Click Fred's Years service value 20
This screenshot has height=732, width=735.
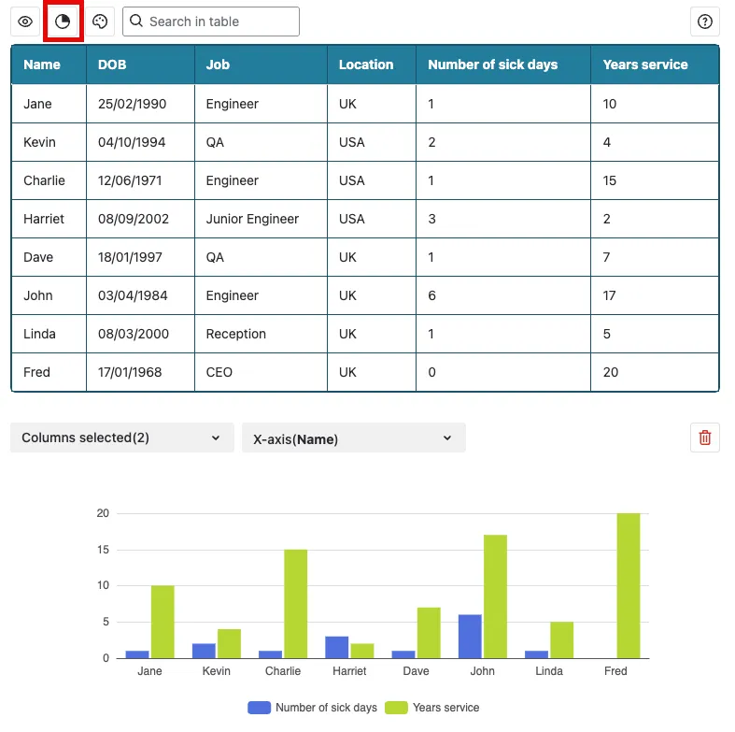point(610,372)
